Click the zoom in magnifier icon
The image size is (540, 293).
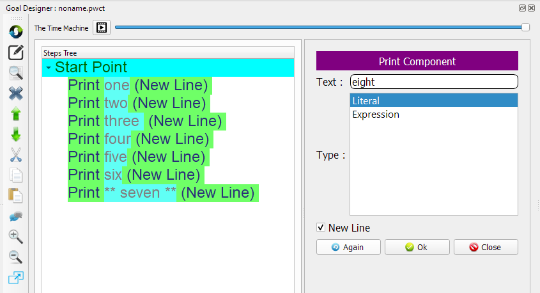click(x=16, y=237)
